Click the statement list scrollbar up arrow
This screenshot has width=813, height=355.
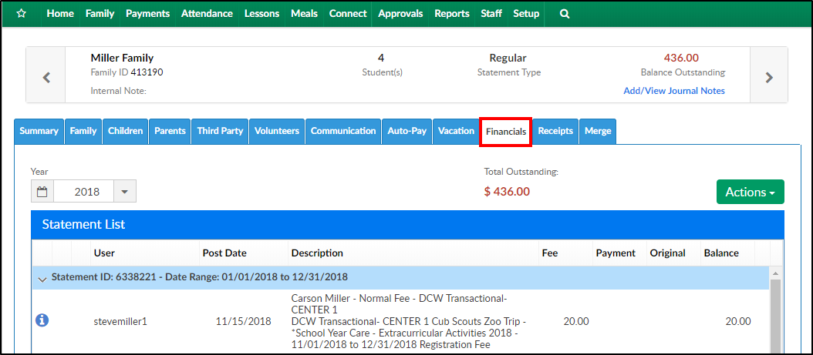click(776, 273)
